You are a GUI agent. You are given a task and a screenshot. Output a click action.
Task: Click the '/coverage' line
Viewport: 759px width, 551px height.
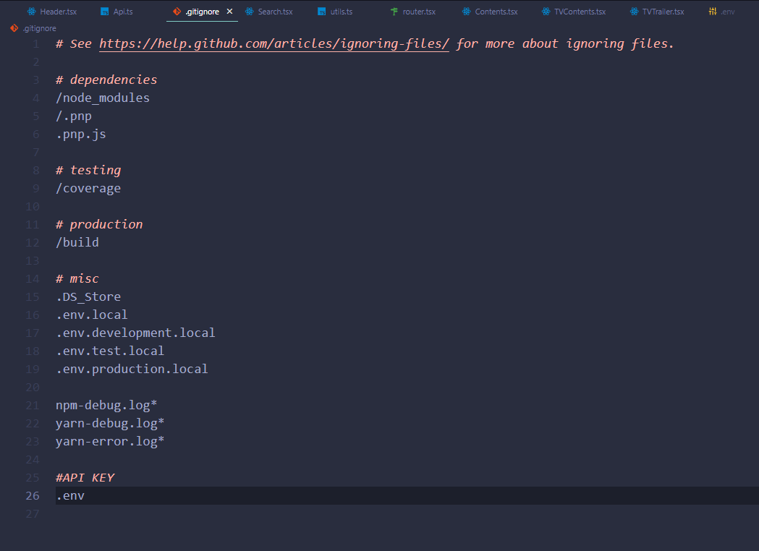click(x=88, y=189)
